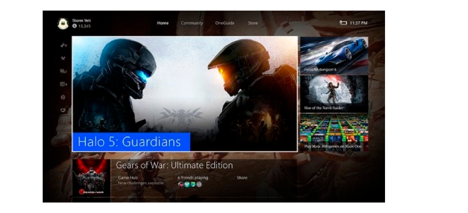
Task: Open the Rise of the Tomb Raider tile
Action: click(334, 94)
